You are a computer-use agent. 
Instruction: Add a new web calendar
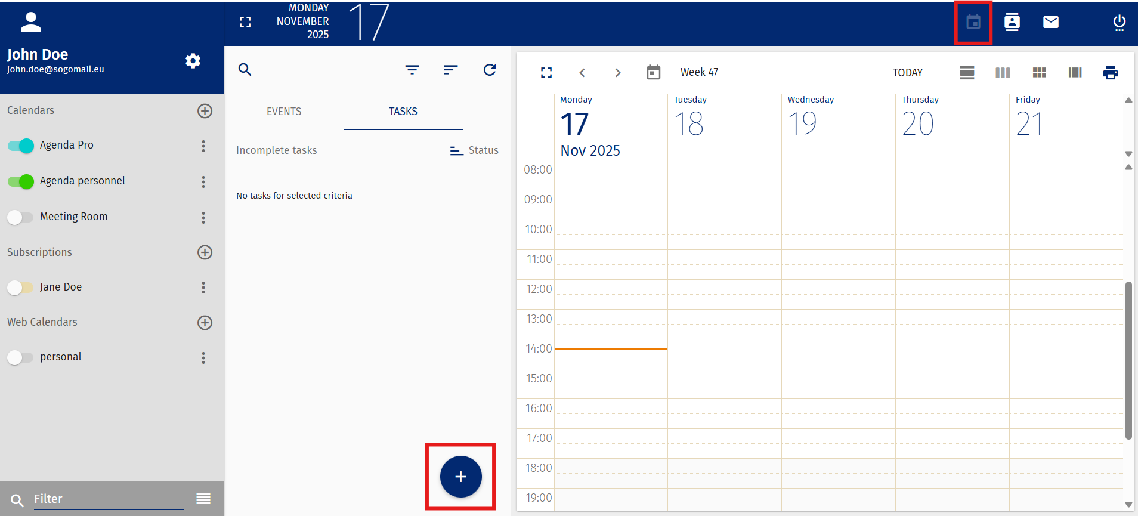click(205, 323)
